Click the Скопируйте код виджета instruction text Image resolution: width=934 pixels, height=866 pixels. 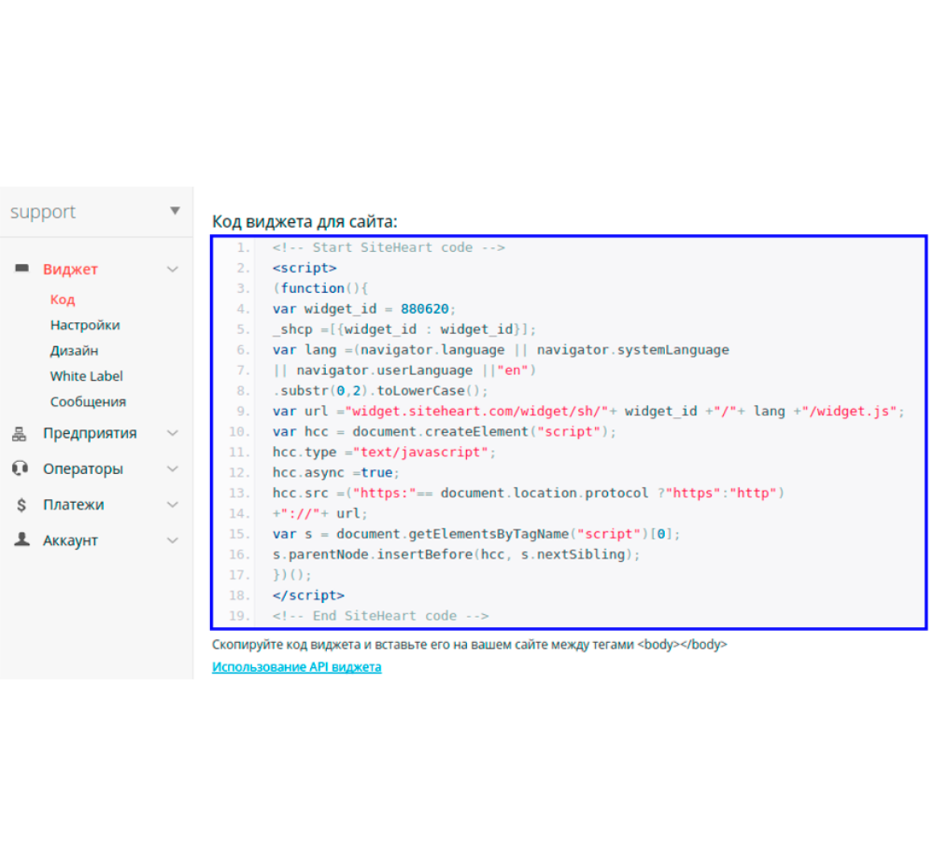coord(469,645)
